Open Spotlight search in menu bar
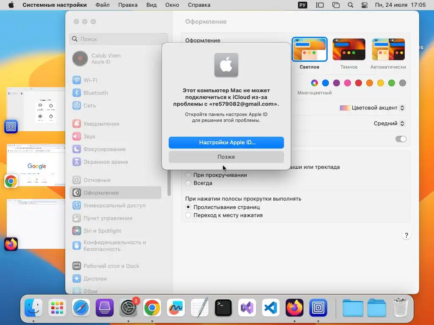Viewport: 434px width, 325px height. (351, 5)
